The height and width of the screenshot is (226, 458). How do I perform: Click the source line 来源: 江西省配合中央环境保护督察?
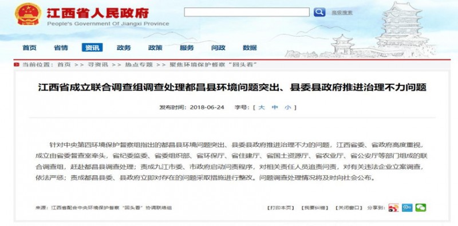pos(104,208)
